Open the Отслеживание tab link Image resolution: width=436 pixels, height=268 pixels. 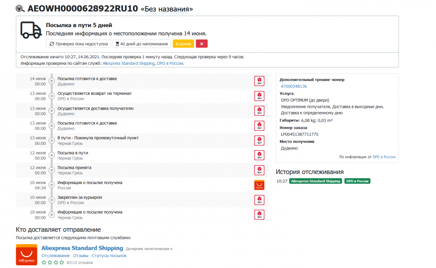pos(55,255)
